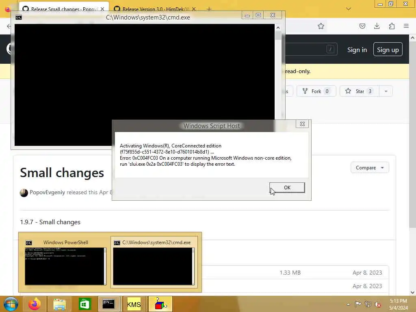Open a new Firefox tab

(x=209, y=9)
